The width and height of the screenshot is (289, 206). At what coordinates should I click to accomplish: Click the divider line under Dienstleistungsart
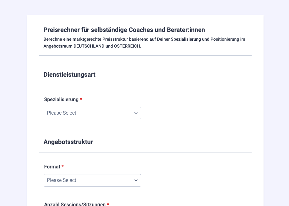point(145,85)
